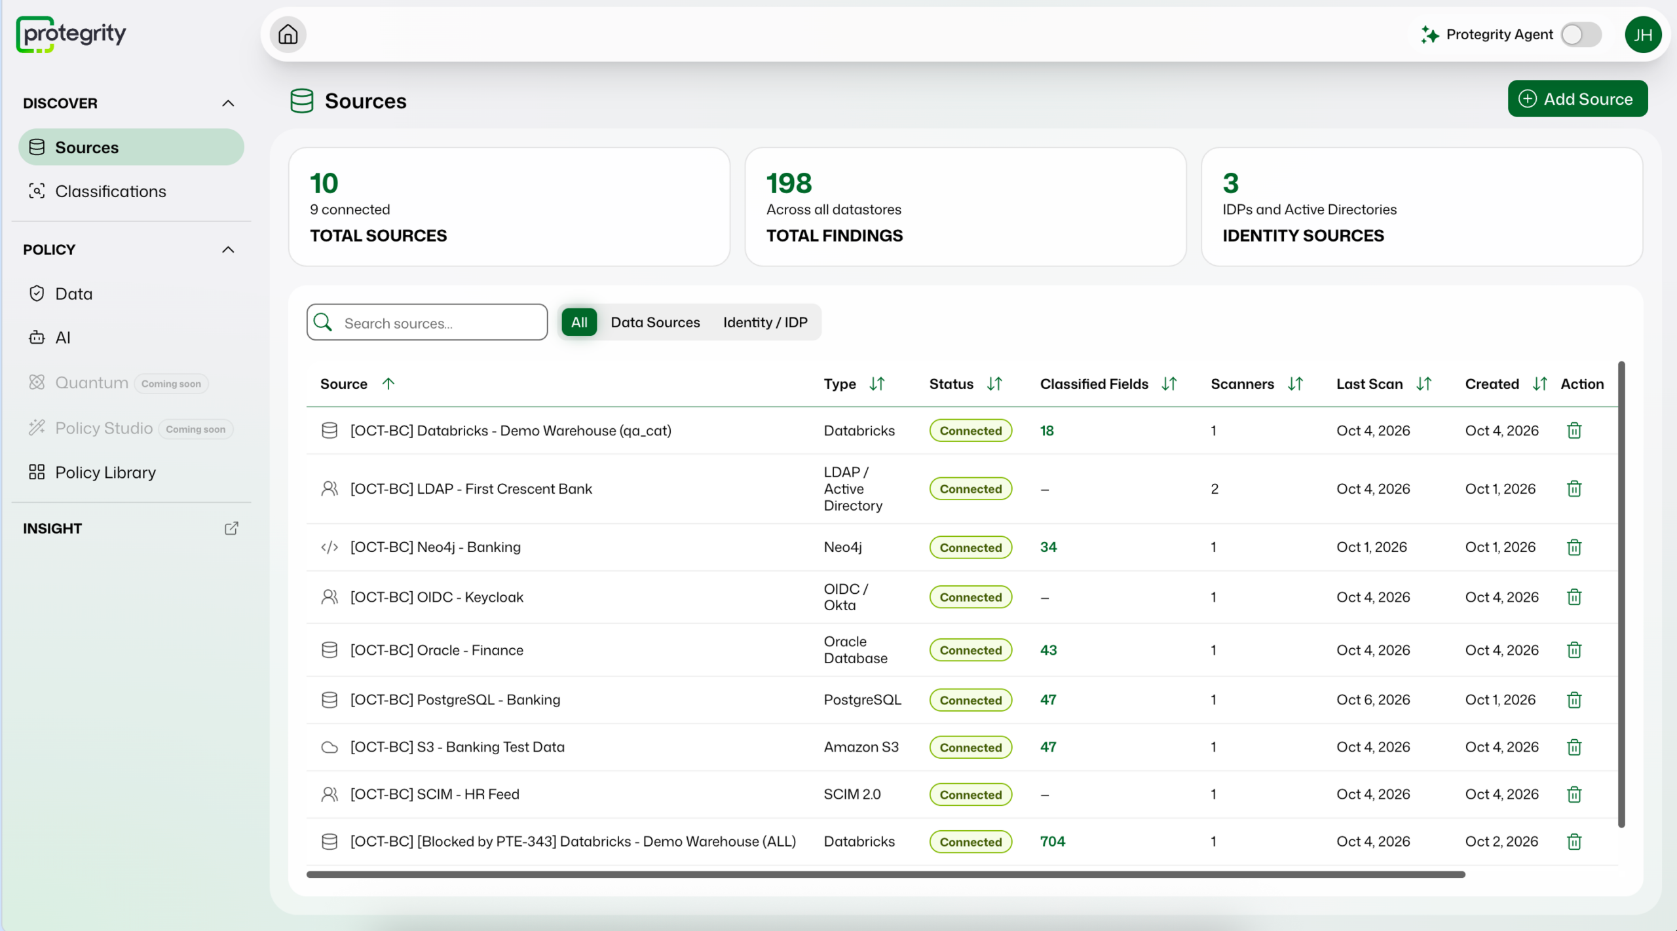Collapse the POLICY section chevron
Image resolution: width=1677 pixels, height=931 pixels.
click(228, 250)
